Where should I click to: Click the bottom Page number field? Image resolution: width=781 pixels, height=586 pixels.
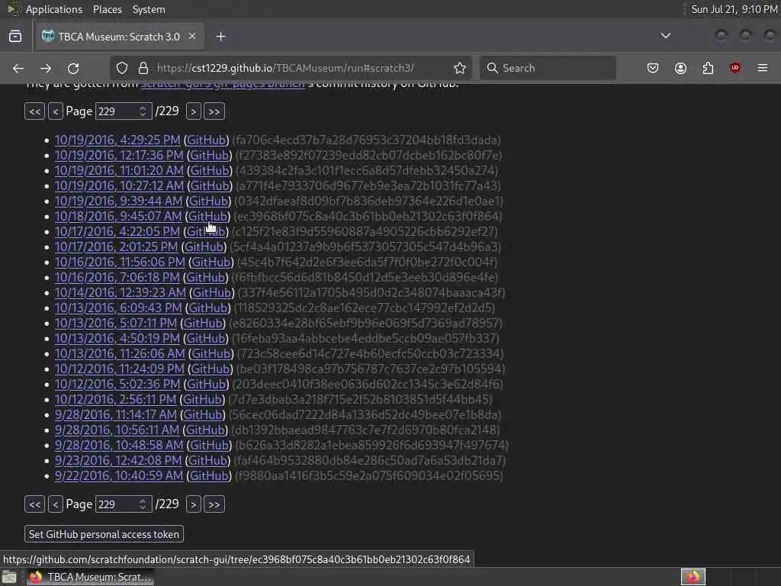point(123,504)
